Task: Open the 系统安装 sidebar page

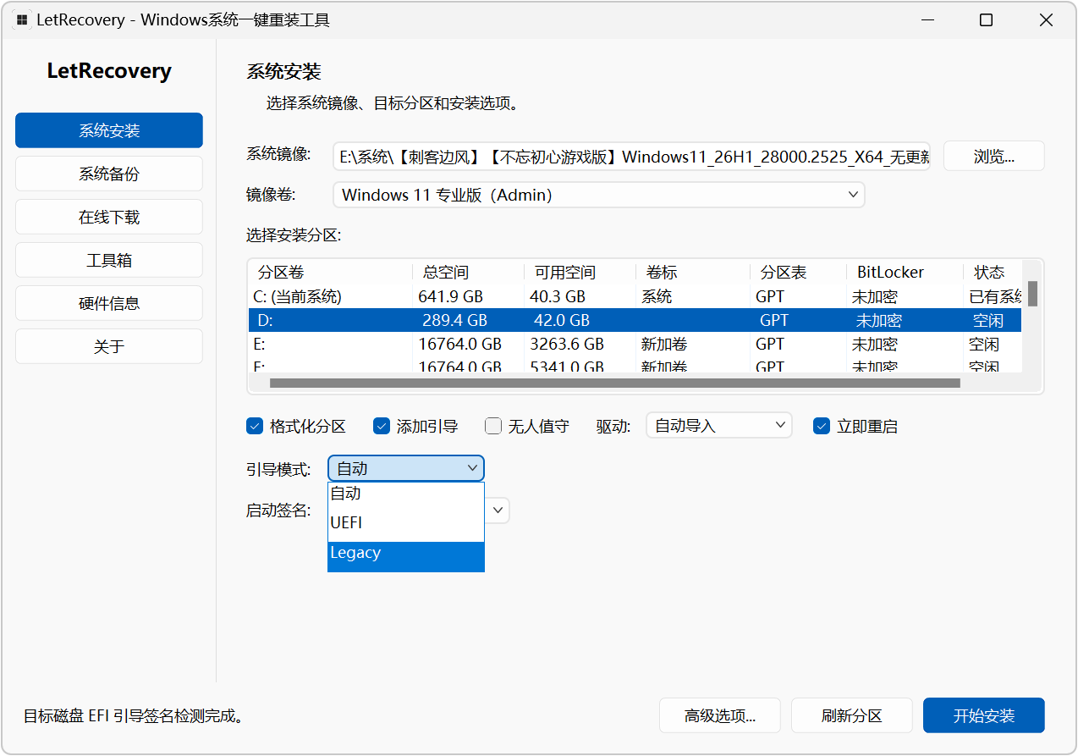Action: 109,130
